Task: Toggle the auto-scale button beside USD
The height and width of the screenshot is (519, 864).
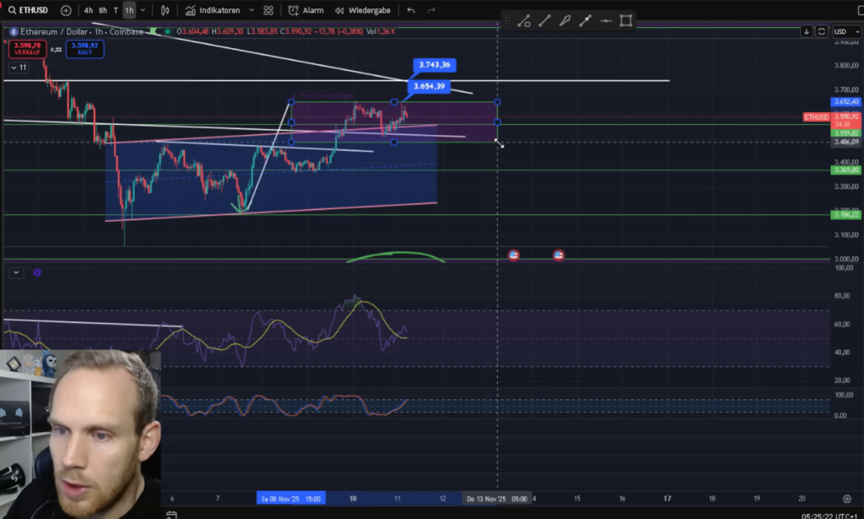Action: click(x=821, y=31)
